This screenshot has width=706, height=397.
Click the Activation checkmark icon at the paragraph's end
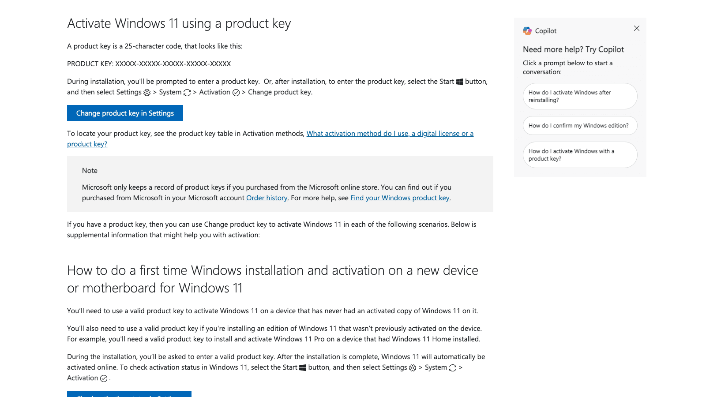(x=104, y=378)
